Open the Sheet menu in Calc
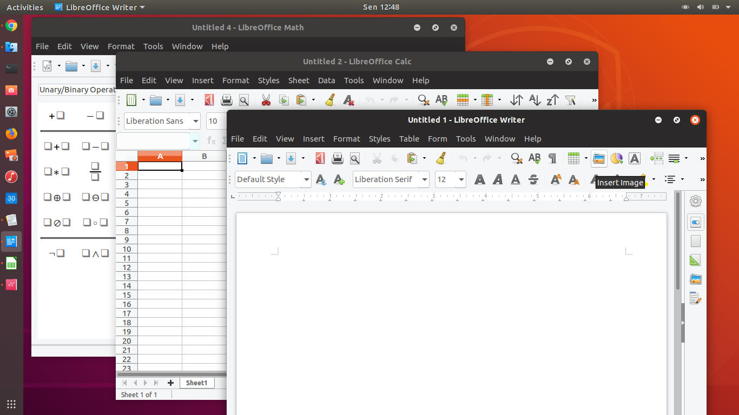The image size is (739, 415). pos(299,81)
